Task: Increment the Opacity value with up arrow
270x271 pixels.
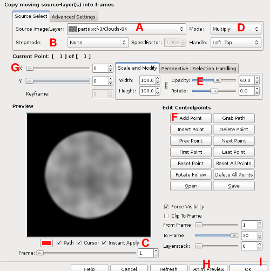Action: (x=257, y=78)
